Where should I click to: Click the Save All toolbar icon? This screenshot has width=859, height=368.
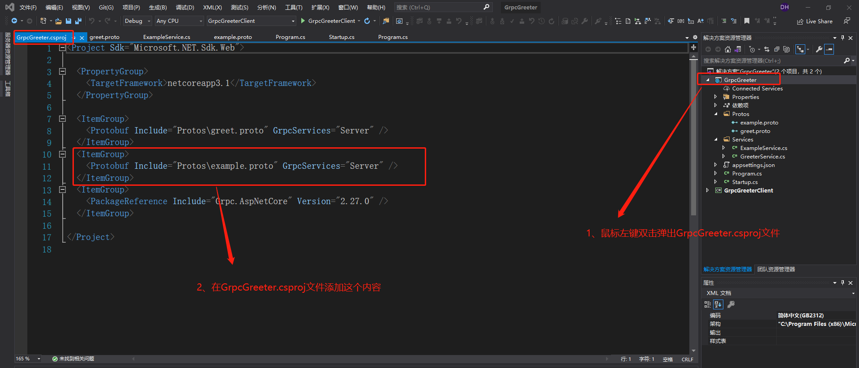pos(78,21)
